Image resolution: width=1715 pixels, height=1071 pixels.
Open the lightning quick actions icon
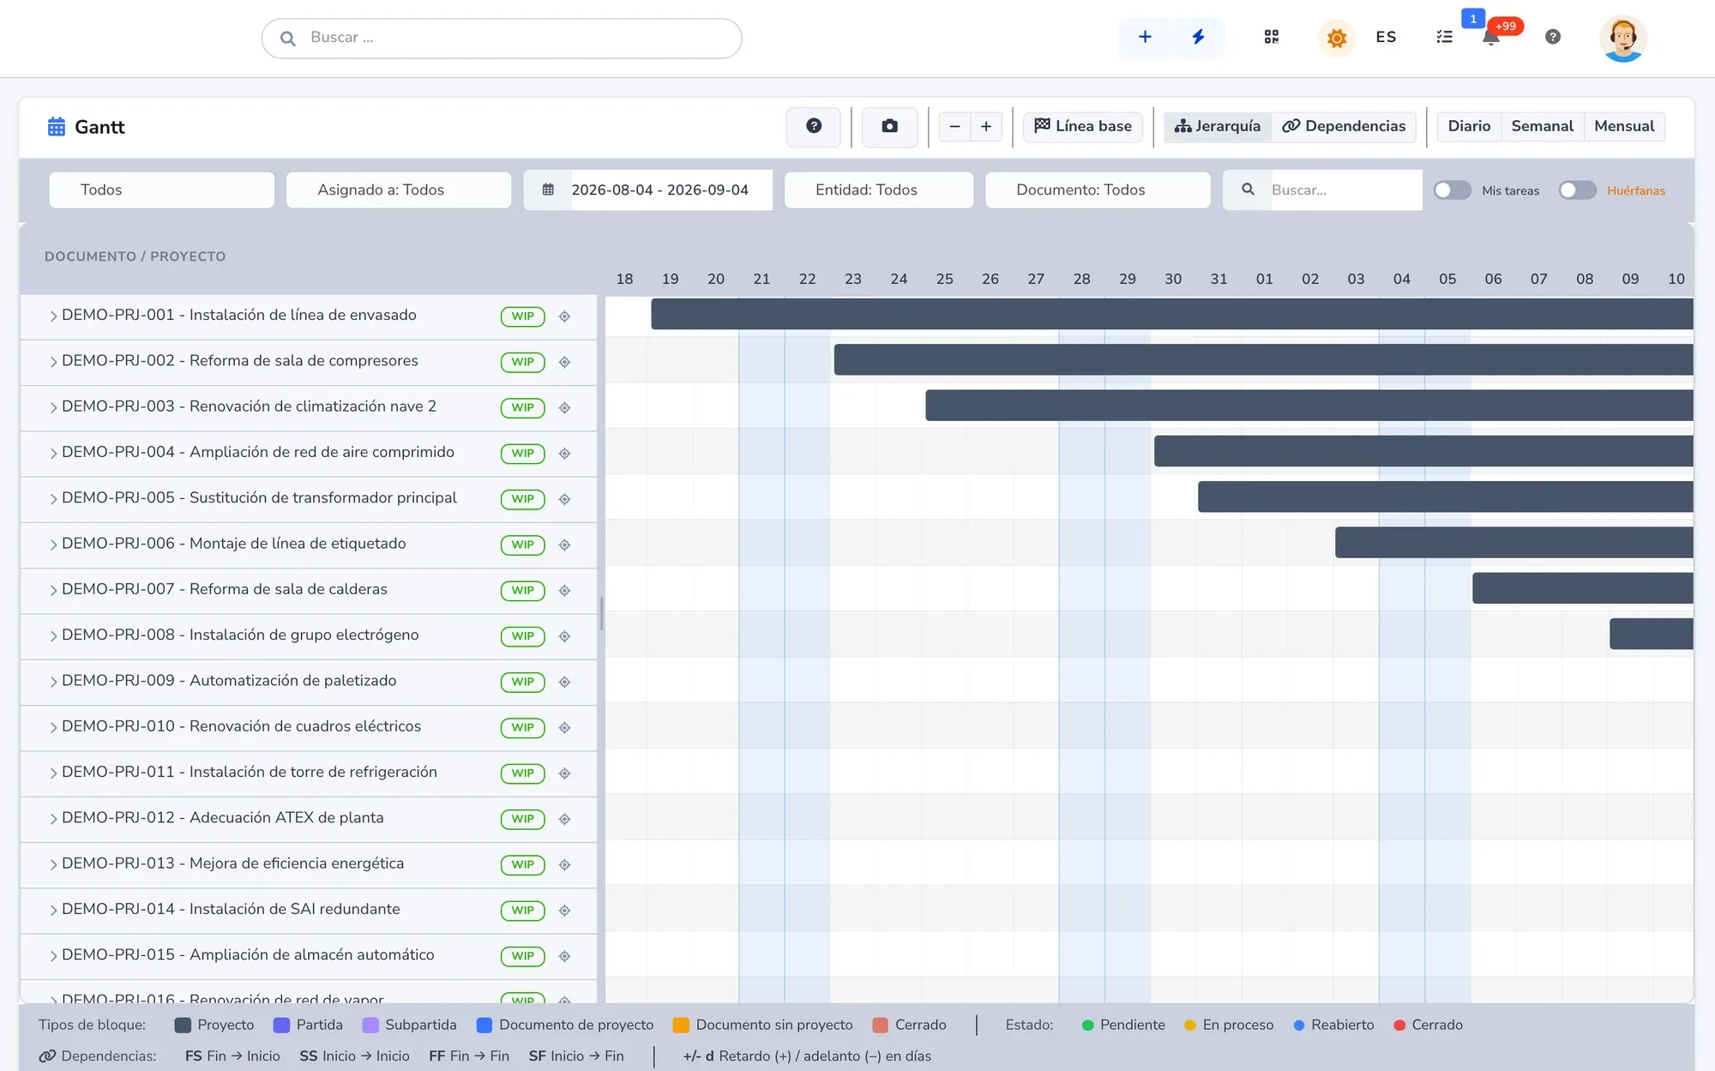(1198, 37)
